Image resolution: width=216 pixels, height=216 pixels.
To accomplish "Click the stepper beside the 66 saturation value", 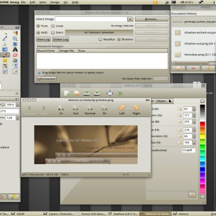I will click(x=194, y=136).
